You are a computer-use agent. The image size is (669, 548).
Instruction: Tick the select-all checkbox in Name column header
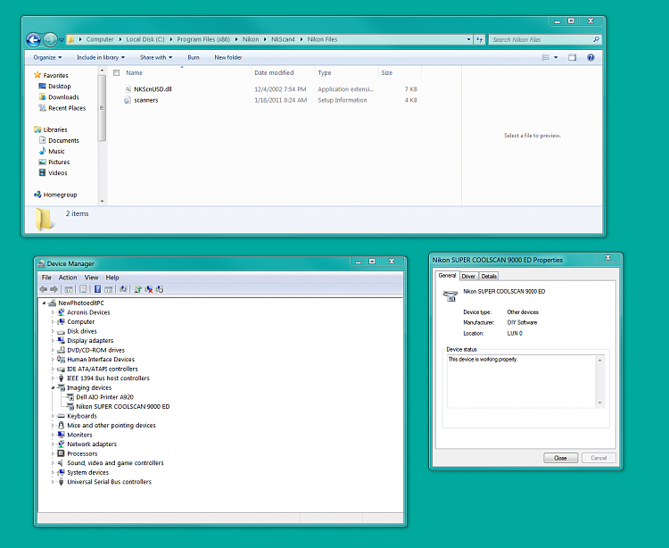[x=117, y=73]
